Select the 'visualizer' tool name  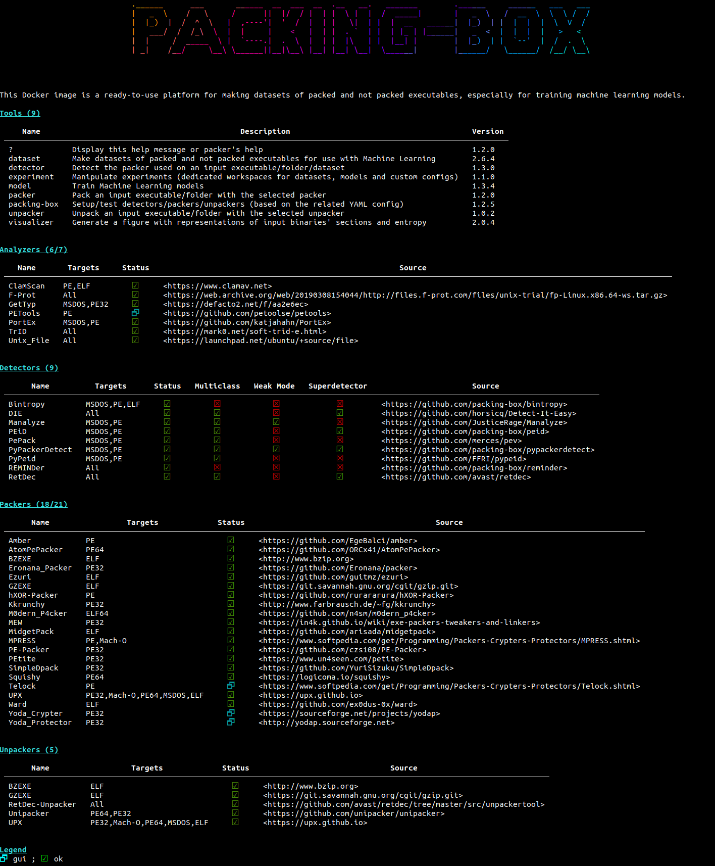point(31,222)
